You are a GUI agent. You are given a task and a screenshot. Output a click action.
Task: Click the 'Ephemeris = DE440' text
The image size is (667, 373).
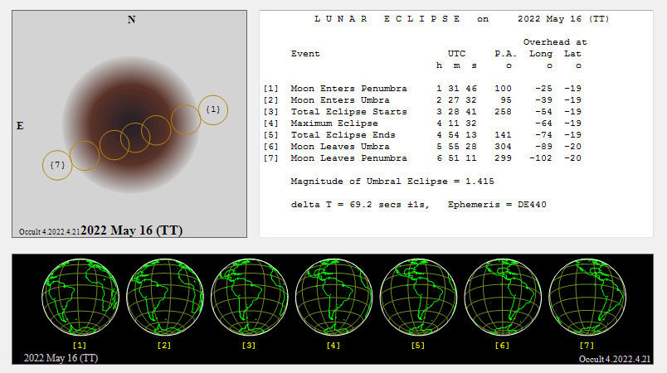(x=497, y=205)
